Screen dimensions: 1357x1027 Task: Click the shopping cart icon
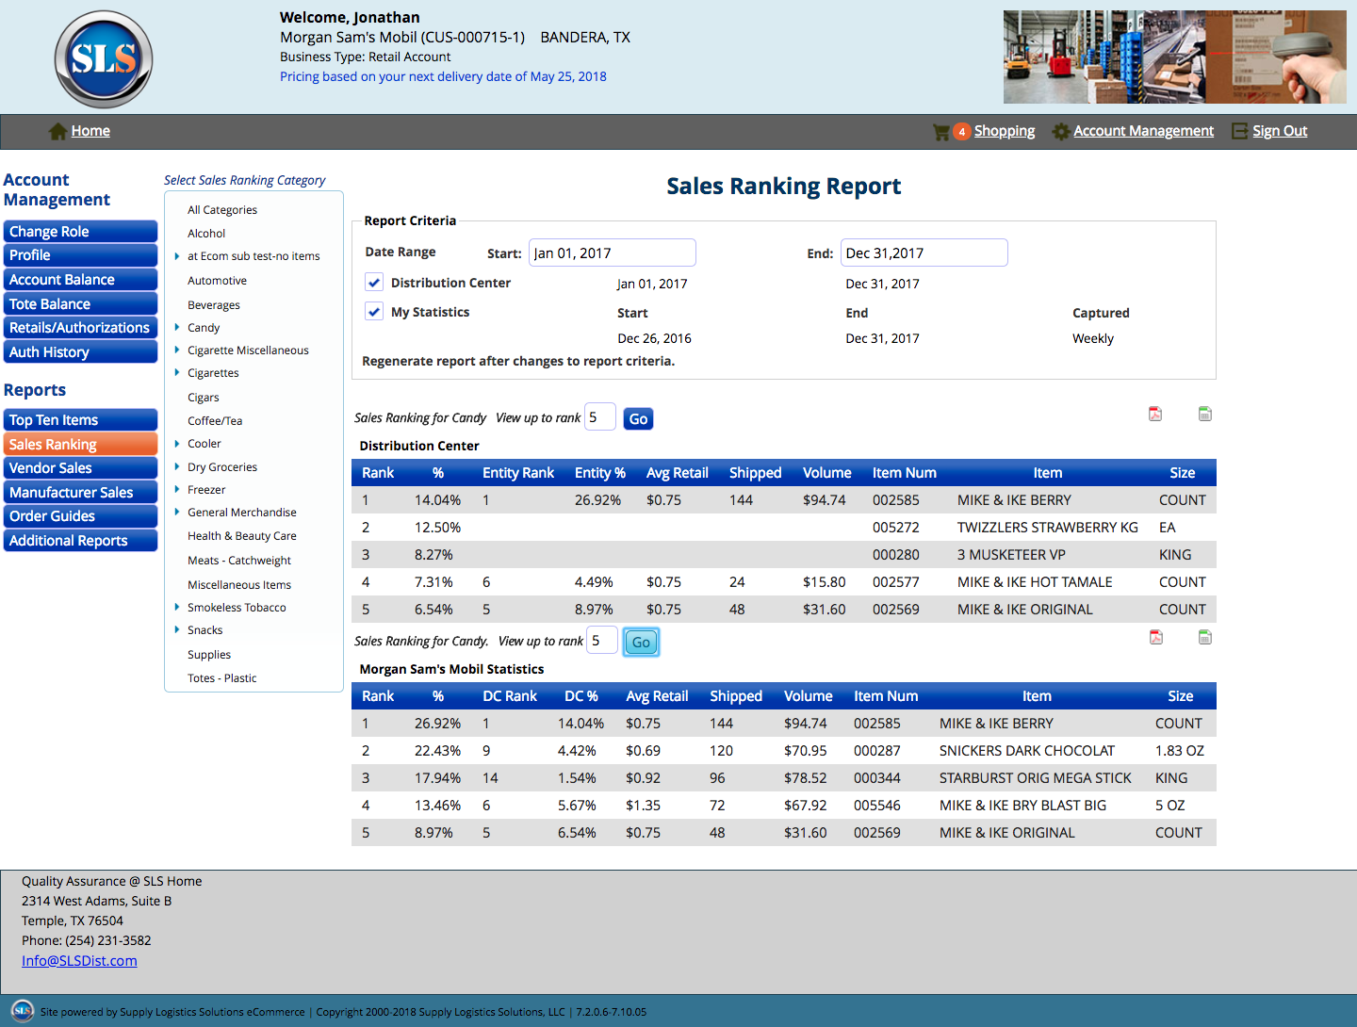click(x=940, y=132)
